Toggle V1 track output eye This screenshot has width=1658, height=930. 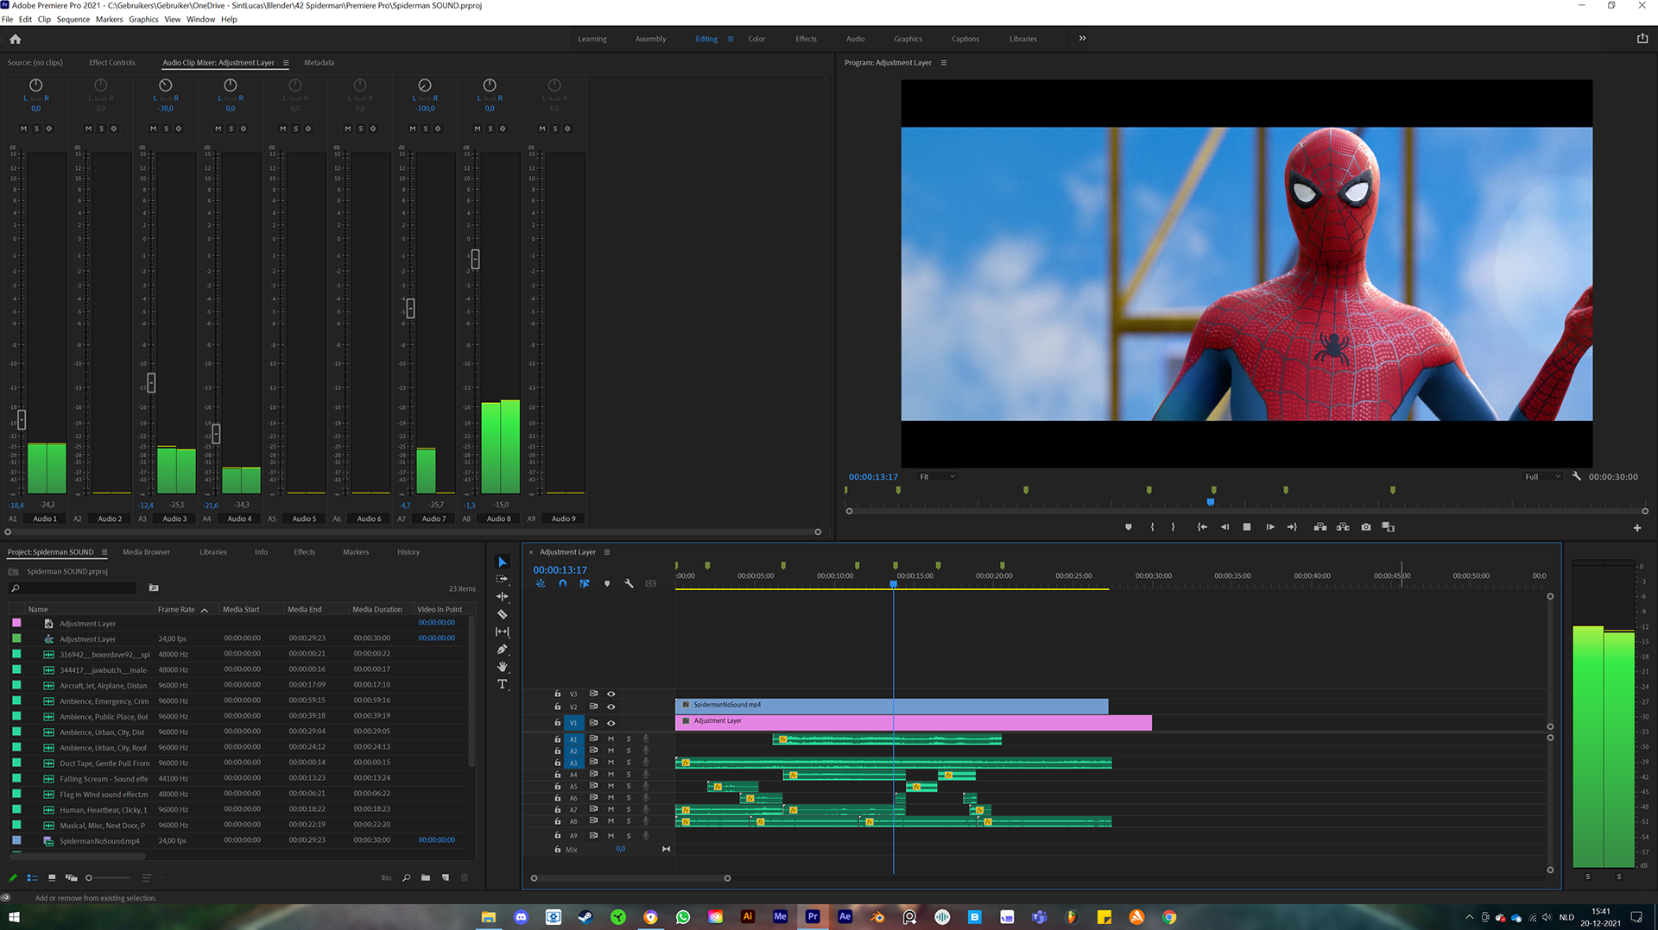[611, 723]
